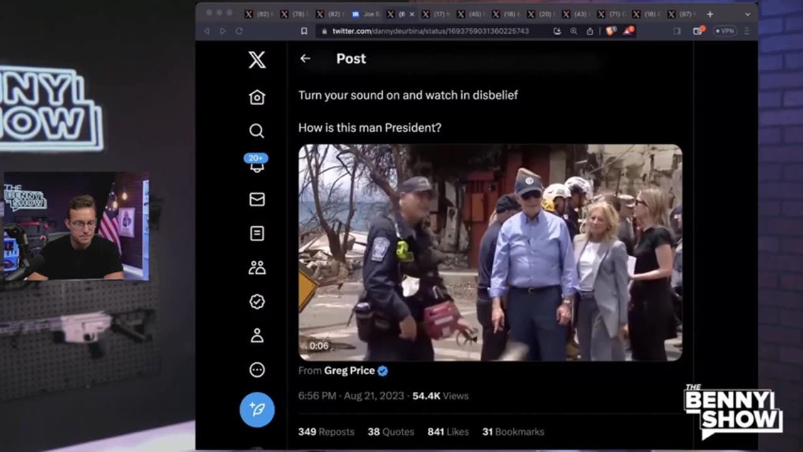Open Lists icon in X sidebar
Viewport: 803px width, 452px height.
coord(257,234)
